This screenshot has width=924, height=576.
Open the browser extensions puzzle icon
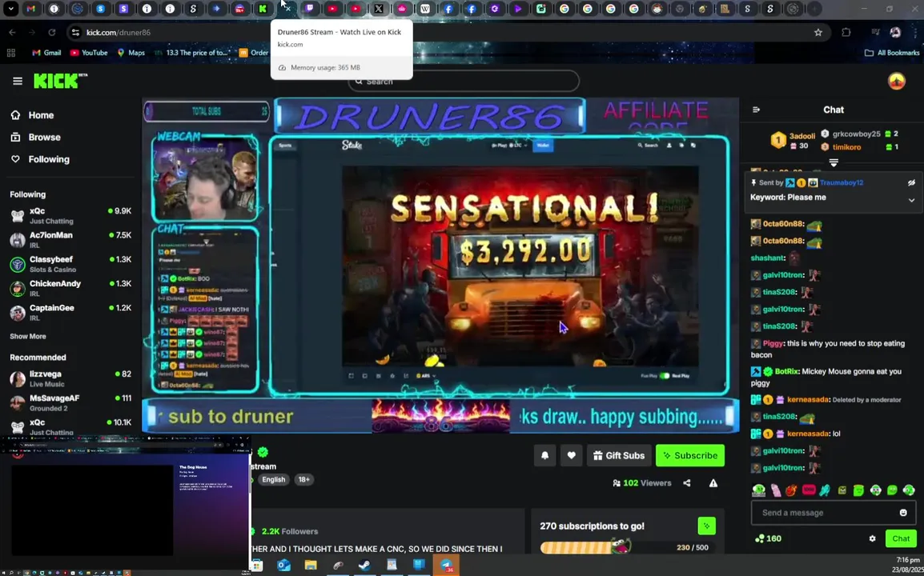[x=846, y=32]
